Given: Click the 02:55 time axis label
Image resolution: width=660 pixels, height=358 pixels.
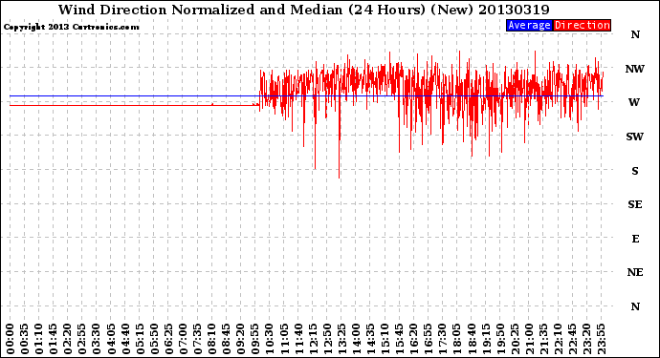Looking at the screenshot, I should (x=82, y=339).
